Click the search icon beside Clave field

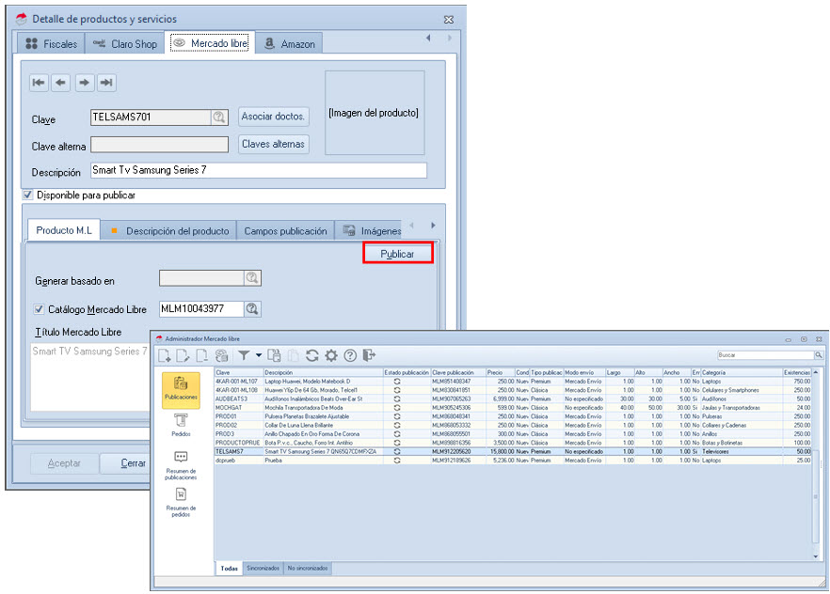[x=219, y=117]
